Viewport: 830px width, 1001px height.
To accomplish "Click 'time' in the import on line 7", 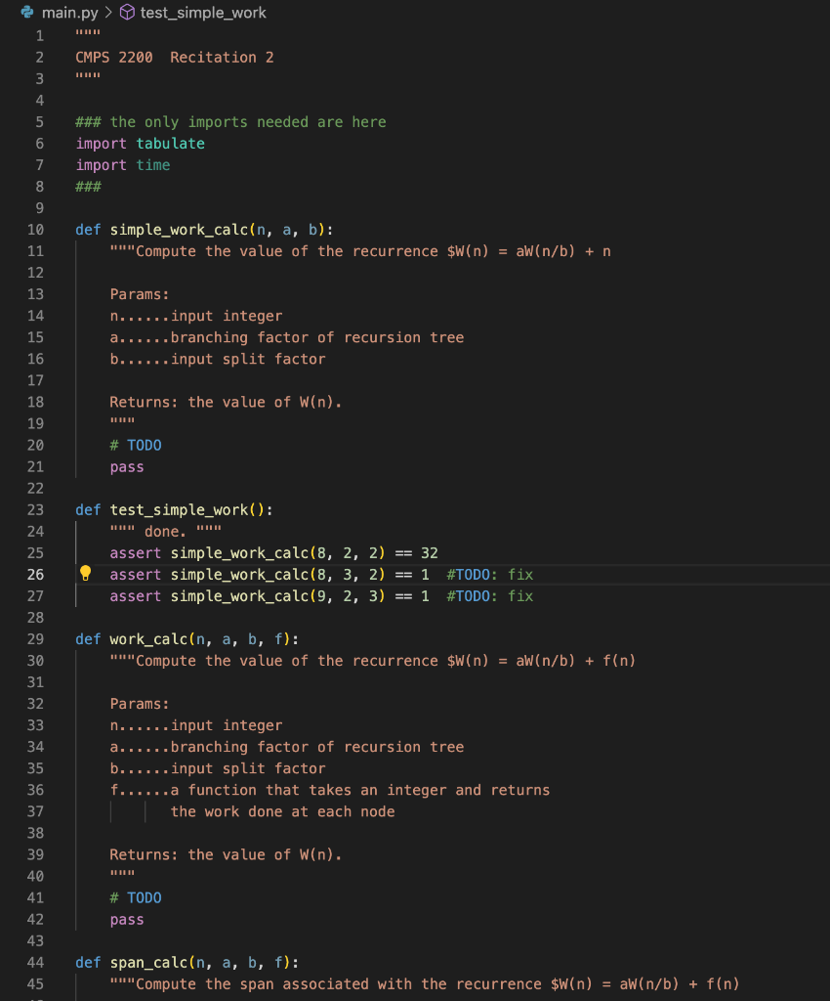I will 153,165.
